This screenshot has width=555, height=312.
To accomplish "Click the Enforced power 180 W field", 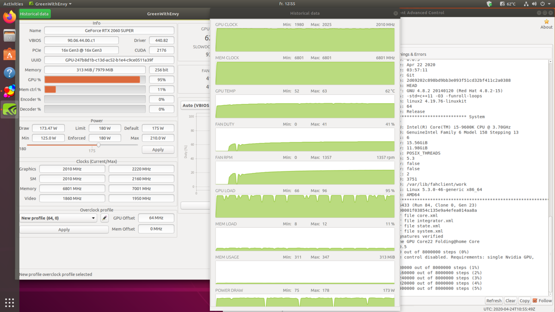I will (105, 138).
